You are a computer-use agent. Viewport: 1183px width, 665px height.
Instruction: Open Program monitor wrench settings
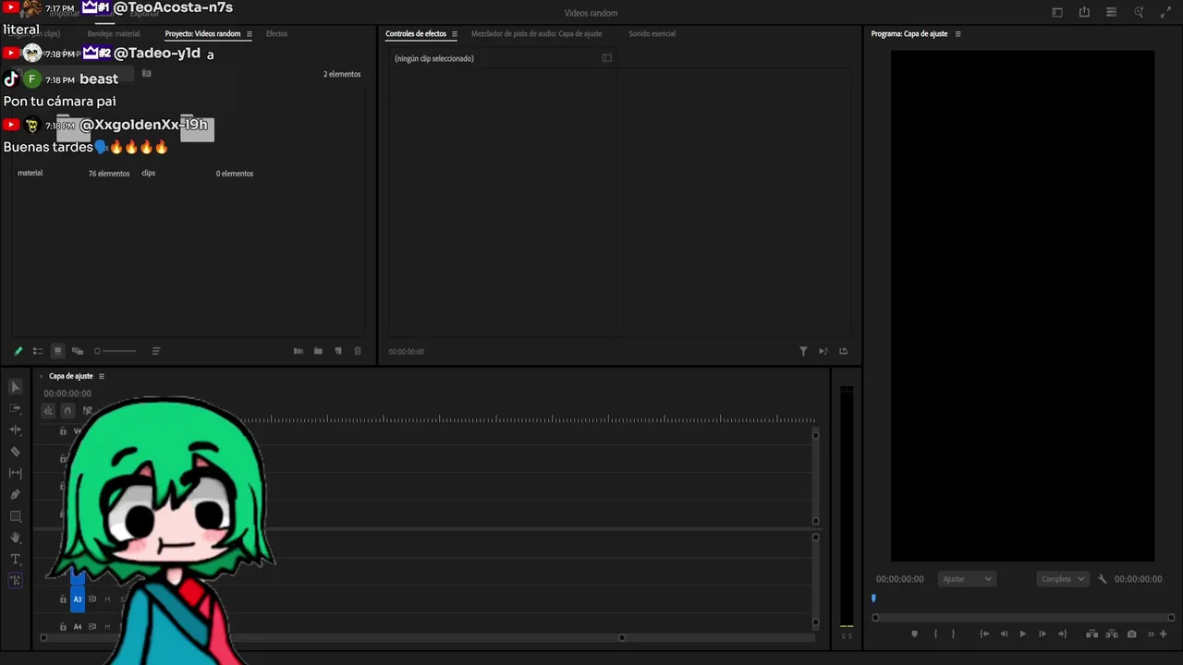[1103, 579]
